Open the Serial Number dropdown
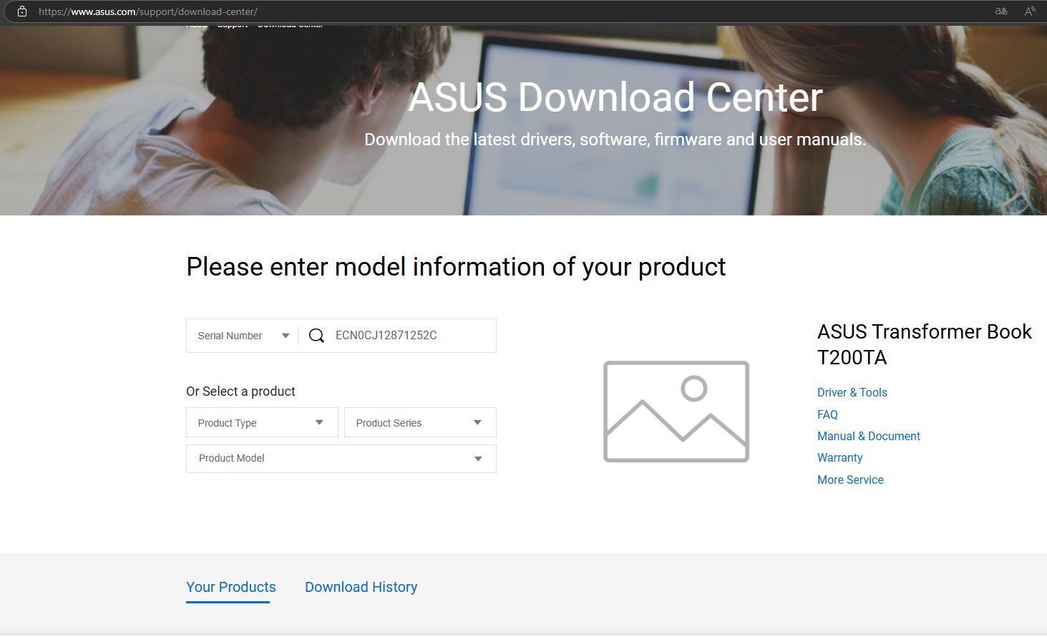Image resolution: width=1047 pixels, height=642 pixels. pos(243,336)
